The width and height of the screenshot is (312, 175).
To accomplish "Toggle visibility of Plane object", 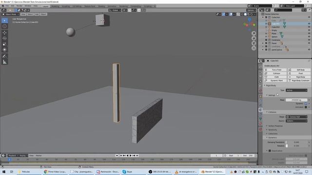I will pos(309,34).
